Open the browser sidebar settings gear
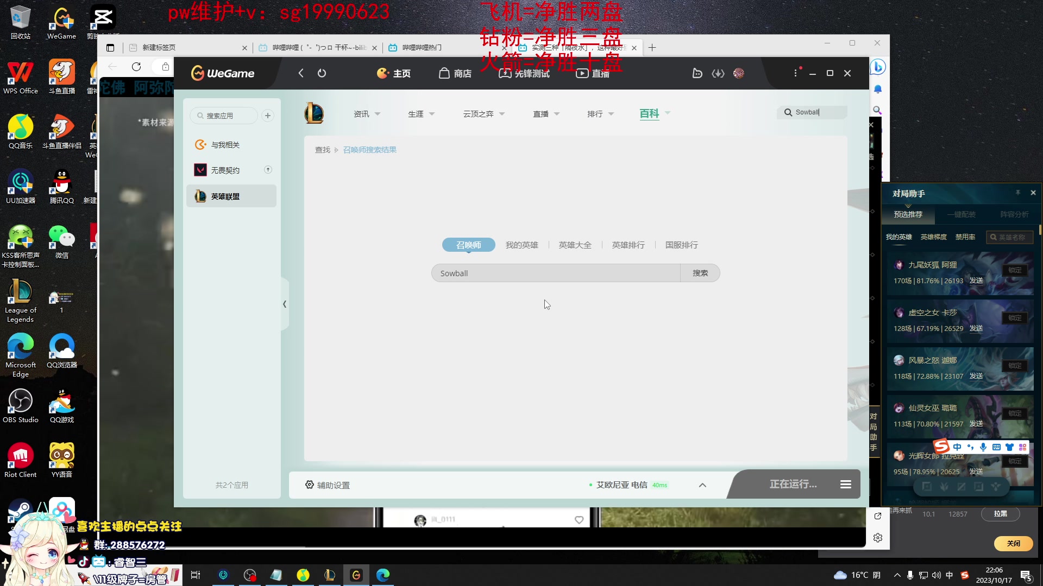This screenshot has height=586, width=1043. pos(878,538)
